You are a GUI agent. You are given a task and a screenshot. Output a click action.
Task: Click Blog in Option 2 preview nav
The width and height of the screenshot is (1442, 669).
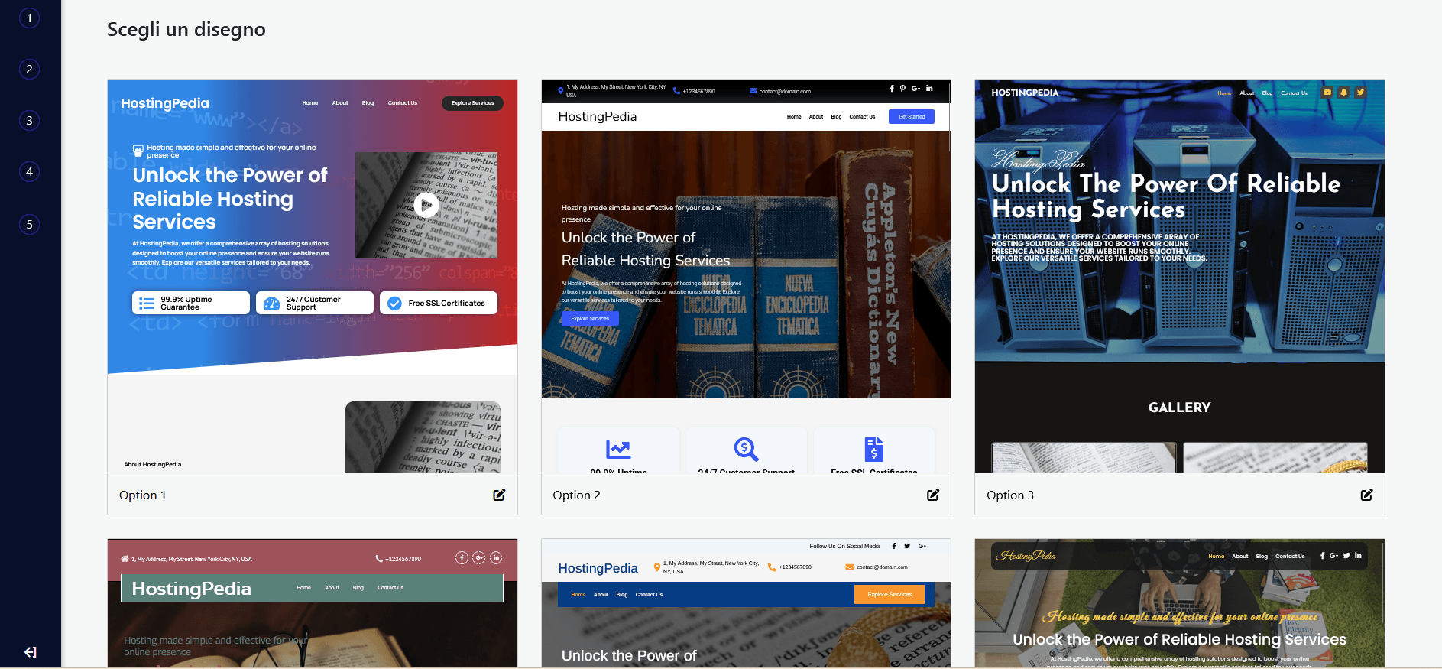point(836,117)
